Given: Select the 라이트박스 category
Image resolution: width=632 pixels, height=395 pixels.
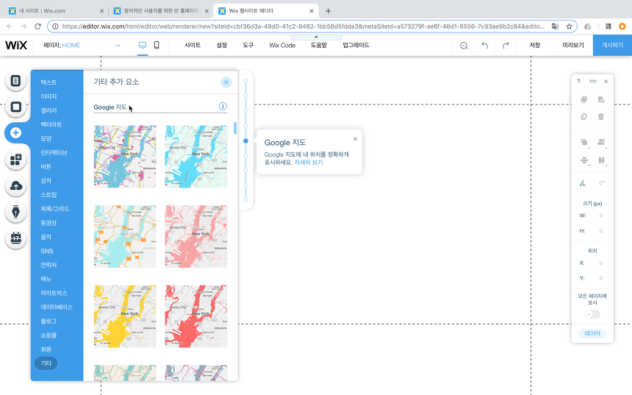Looking at the screenshot, I should 54,293.
